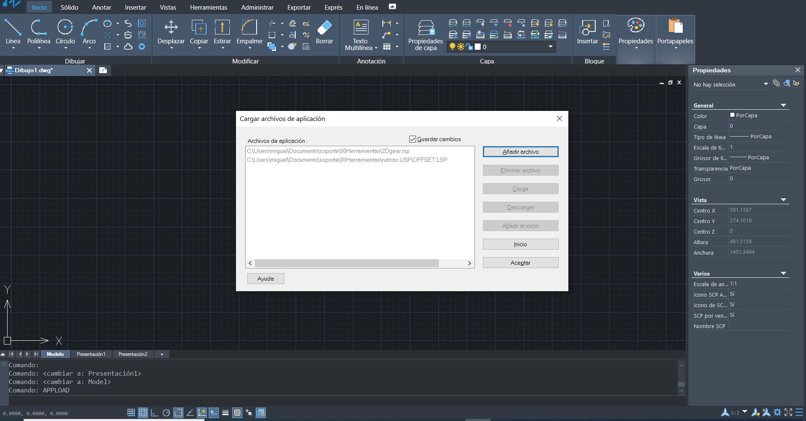This screenshot has width=806, height=421.
Task: Switch to the Vistas ribbon tab
Action: pyautogui.click(x=168, y=8)
